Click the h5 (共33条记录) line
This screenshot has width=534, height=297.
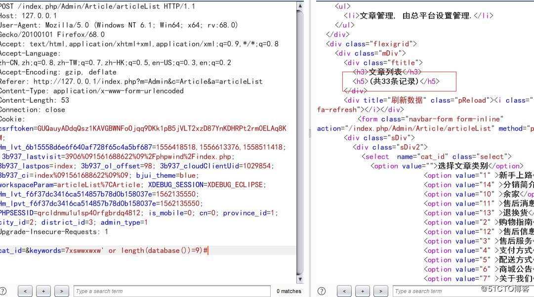pos(396,82)
